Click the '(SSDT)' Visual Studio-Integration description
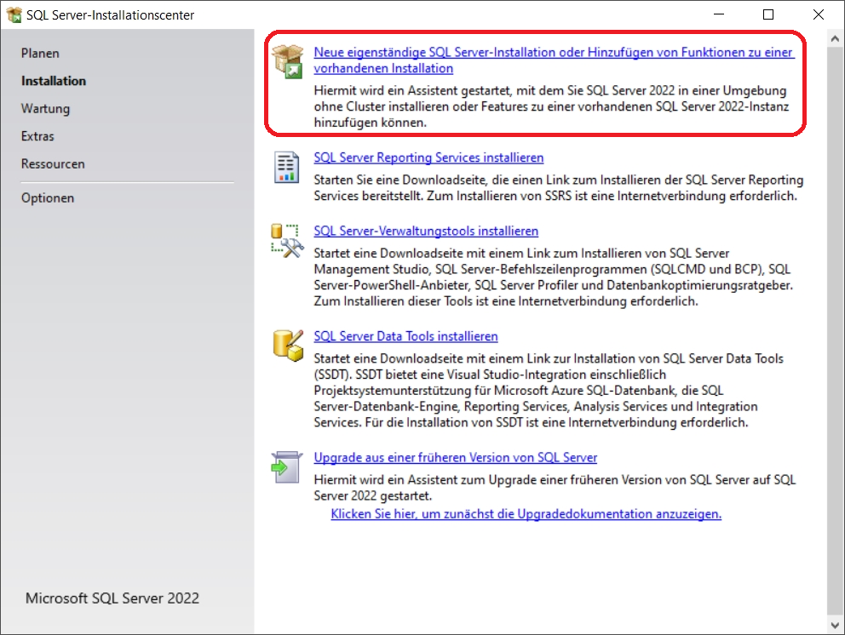Viewport: 845px width, 635px height. click(549, 391)
